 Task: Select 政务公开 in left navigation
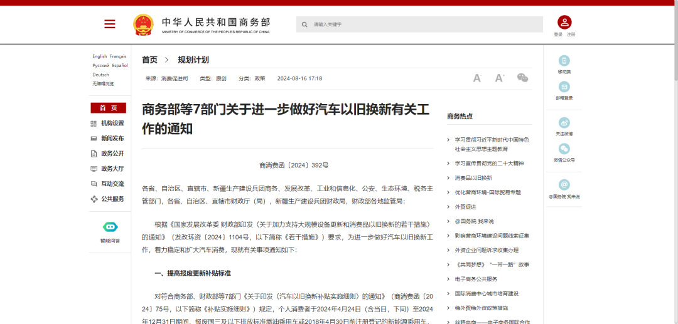(107, 154)
